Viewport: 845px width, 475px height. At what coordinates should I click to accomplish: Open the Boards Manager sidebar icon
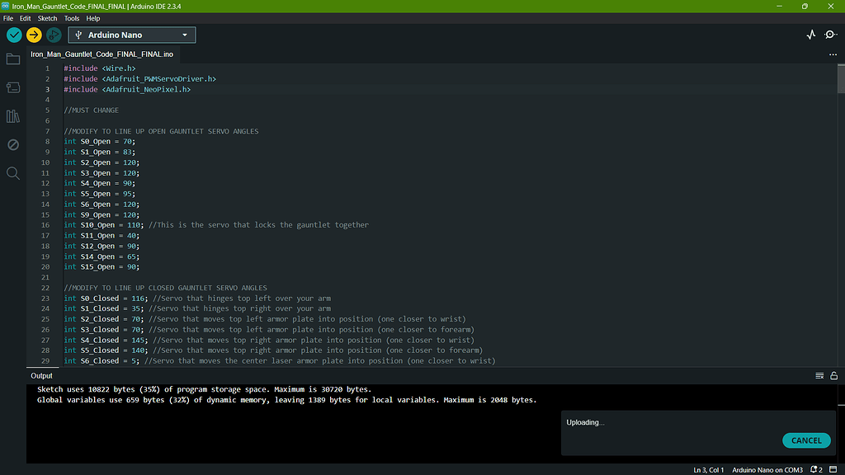(x=12, y=87)
